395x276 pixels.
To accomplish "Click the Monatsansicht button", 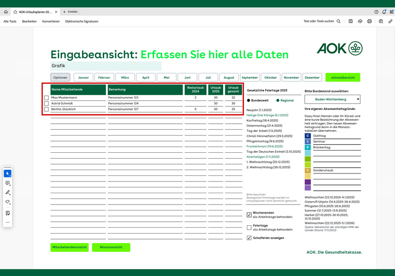I will (111, 247).
